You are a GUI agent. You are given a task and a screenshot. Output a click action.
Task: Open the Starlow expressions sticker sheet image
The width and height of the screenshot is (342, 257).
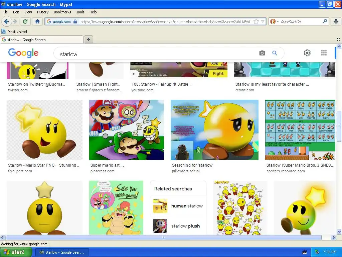click(240, 207)
